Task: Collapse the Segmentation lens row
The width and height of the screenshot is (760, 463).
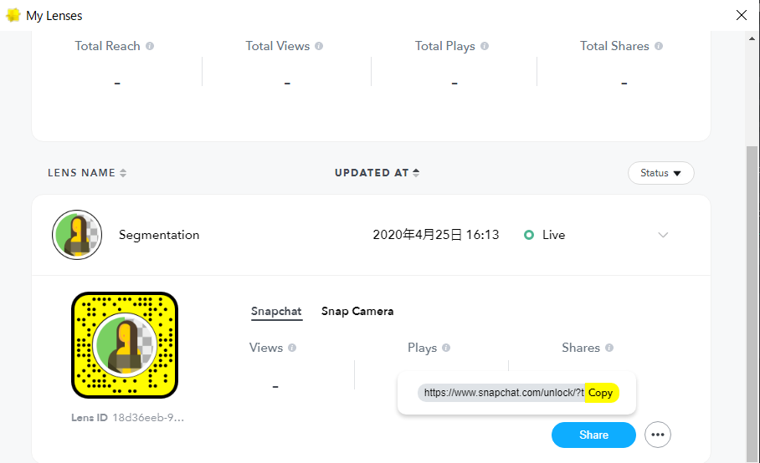Action: pyautogui.click(x=663, y=235)
